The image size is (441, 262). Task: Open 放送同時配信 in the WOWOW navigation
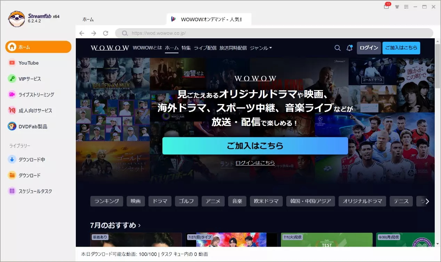pos(233,48)
